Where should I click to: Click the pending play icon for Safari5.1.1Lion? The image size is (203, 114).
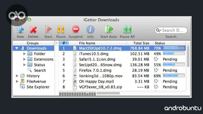pos(156,59)
